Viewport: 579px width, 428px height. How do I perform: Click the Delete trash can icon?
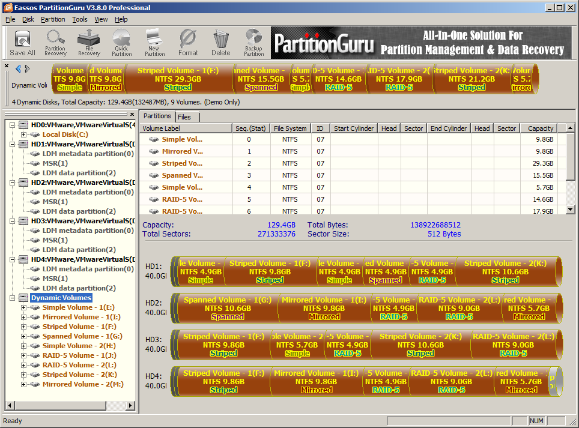coord(221,43)
